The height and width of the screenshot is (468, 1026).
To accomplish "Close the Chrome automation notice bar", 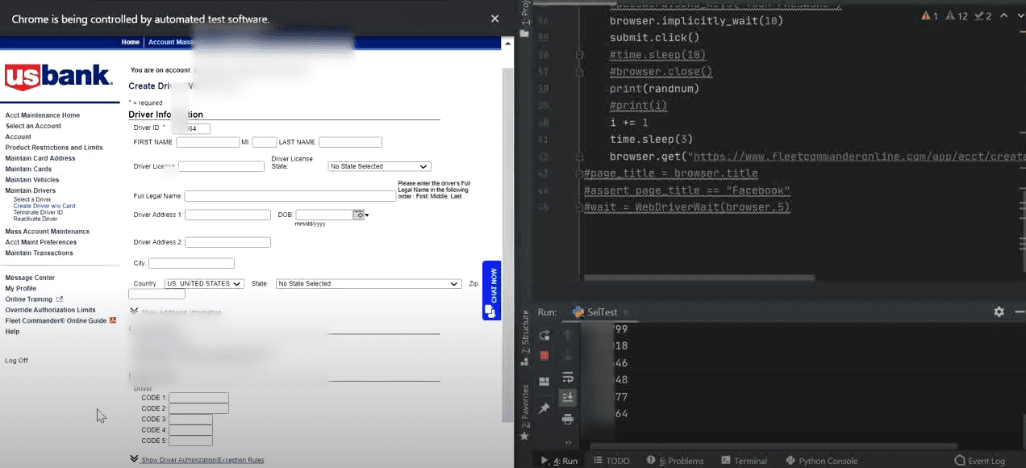I will pos(494,19).
